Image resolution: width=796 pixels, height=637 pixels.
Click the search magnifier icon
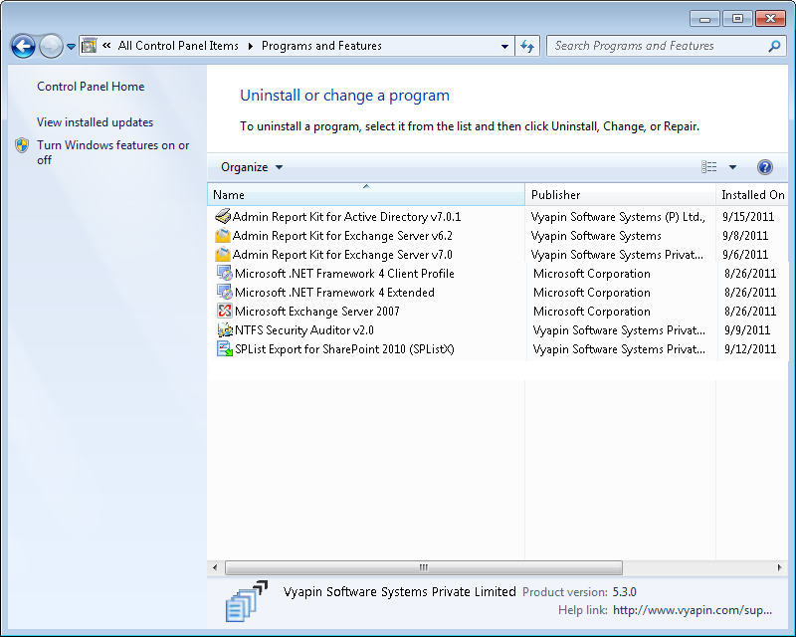click(x=774, y=46)
